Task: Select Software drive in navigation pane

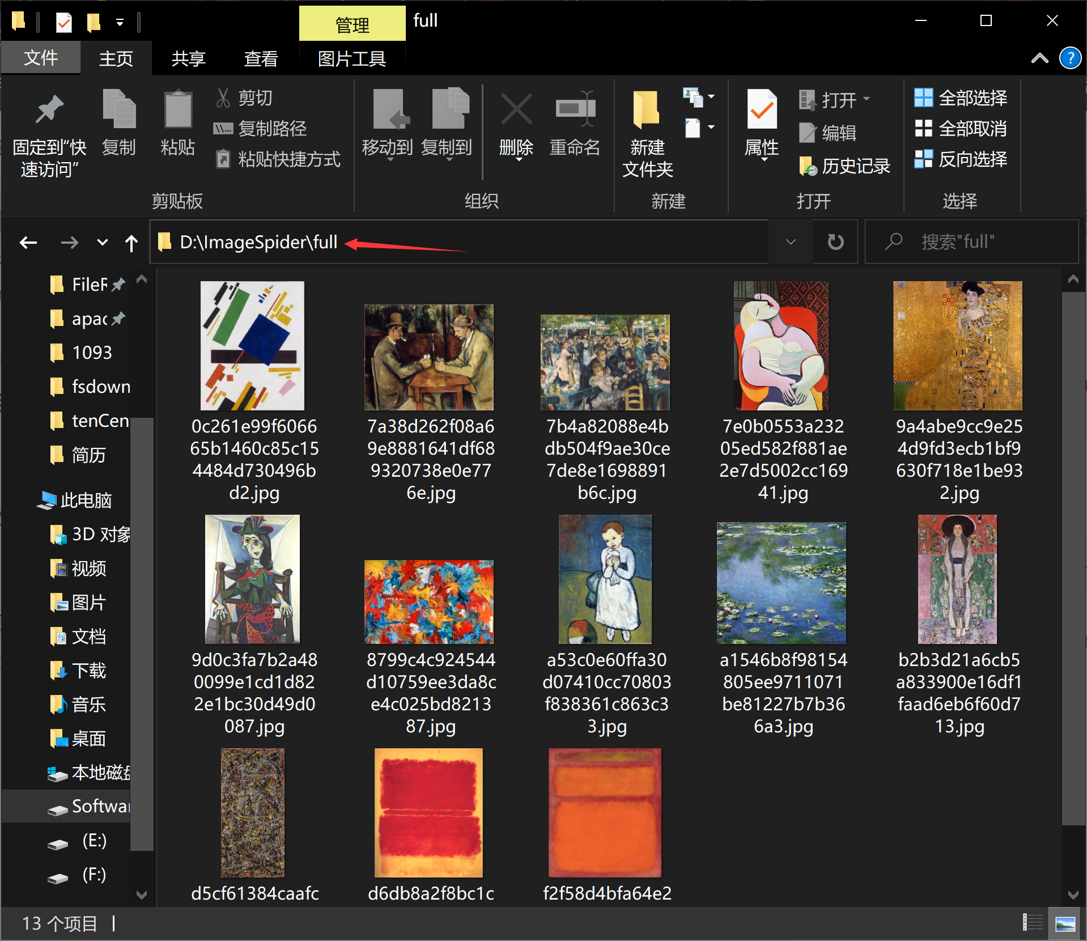Action: 67,807
